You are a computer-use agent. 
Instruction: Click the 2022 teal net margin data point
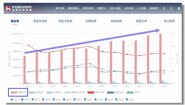pos(164,73)
